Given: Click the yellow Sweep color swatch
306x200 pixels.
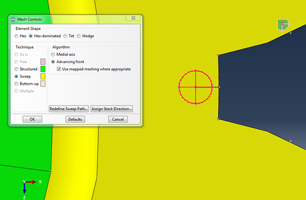Looking at the screenshot, I should [x=43, y=76].
